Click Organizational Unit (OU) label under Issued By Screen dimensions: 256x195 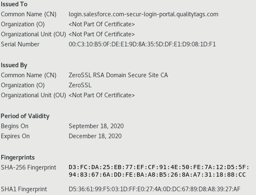[x=34, y=95]
